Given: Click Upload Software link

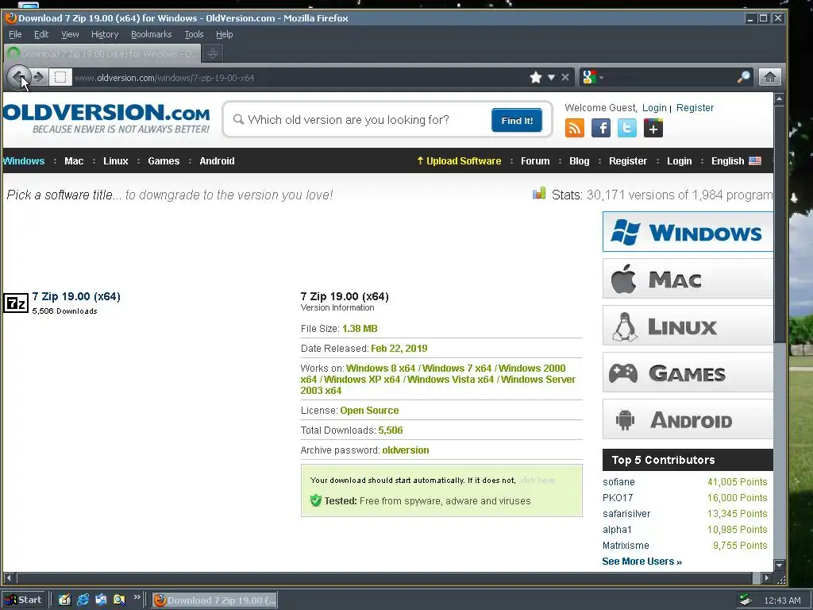Looking at the screenshot, I should (459, 160).
